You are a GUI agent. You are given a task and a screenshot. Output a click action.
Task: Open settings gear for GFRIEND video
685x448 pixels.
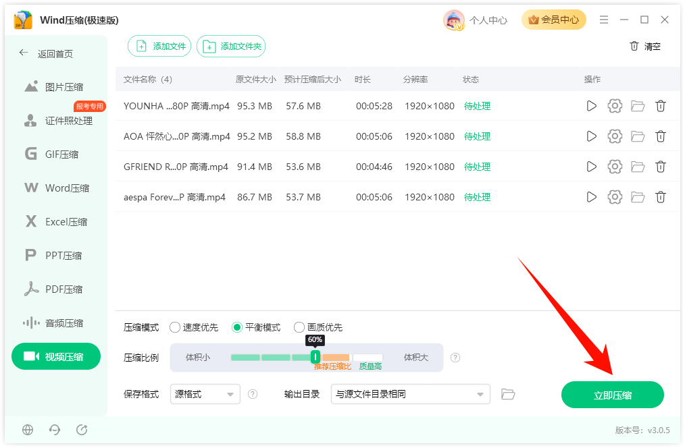[615, 167]
